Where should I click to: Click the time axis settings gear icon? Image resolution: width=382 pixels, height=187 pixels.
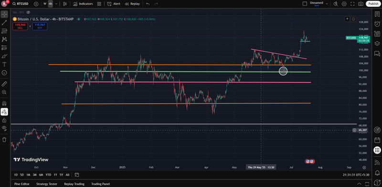pos(364,167)
